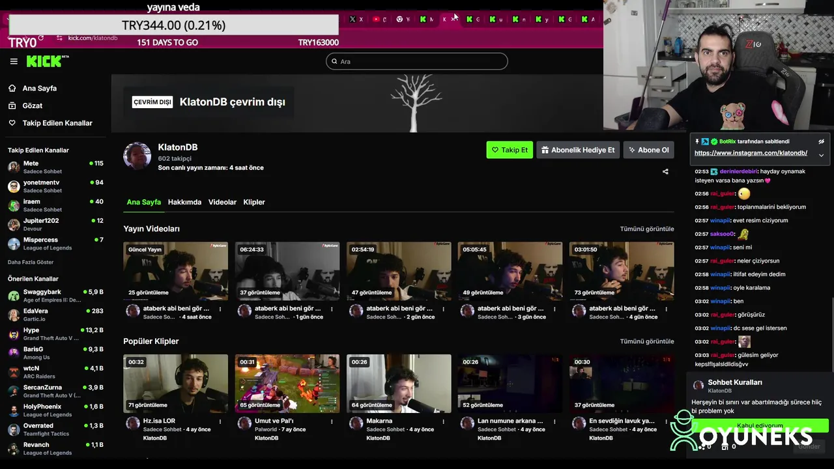Open the Makarna clip thumbnail
The width and height of the screenshot is (834, 469).
(399, 384)
